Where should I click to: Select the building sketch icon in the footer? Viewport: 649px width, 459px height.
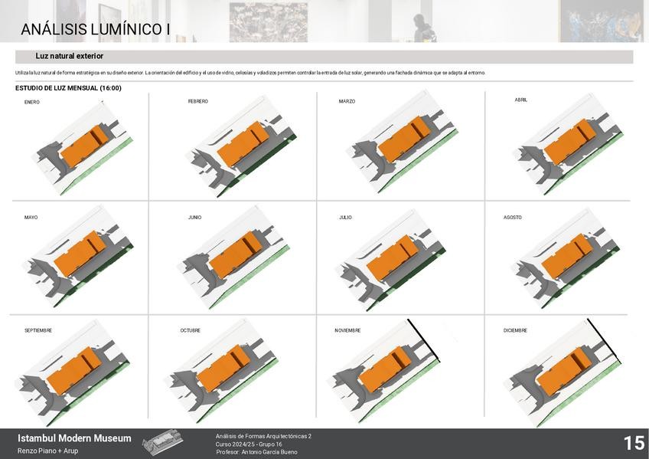coord(161,441)
